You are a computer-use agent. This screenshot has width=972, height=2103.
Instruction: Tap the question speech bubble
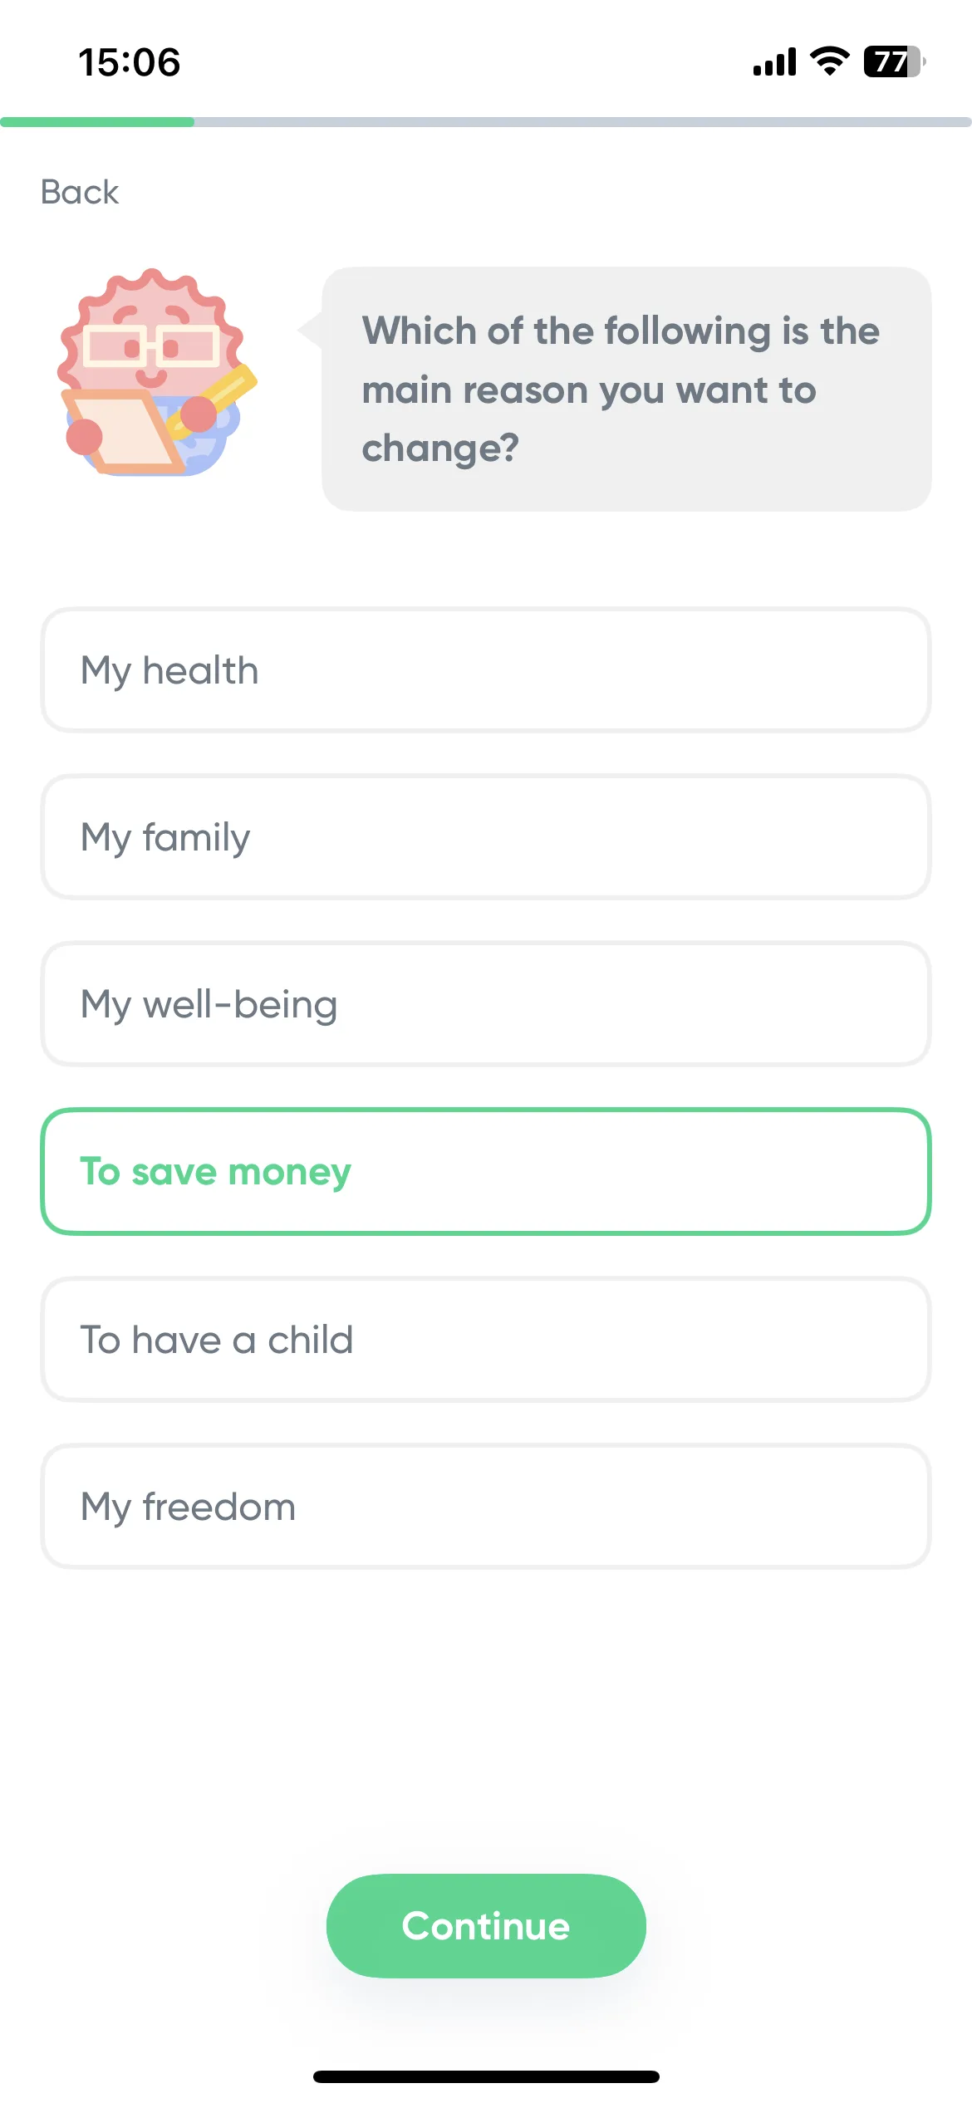coord(626,389)
